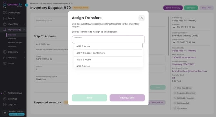
Task: Click the Transfers input field
Action: coord(108,40)
